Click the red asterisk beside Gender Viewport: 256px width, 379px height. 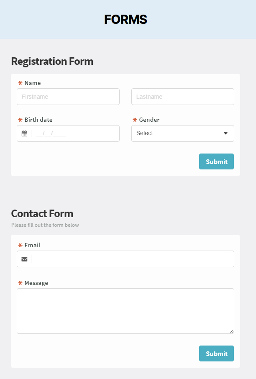click(x=135, y=120)
